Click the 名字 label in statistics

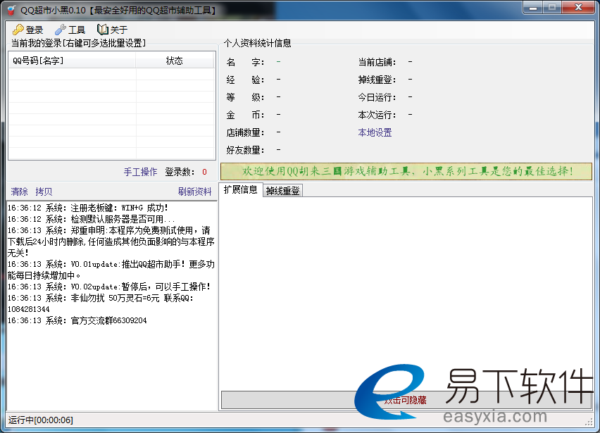click(245, 62)
